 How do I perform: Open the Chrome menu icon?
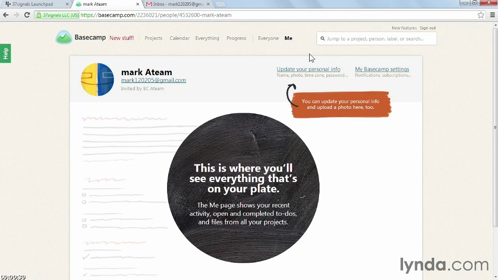click(493, 15)
